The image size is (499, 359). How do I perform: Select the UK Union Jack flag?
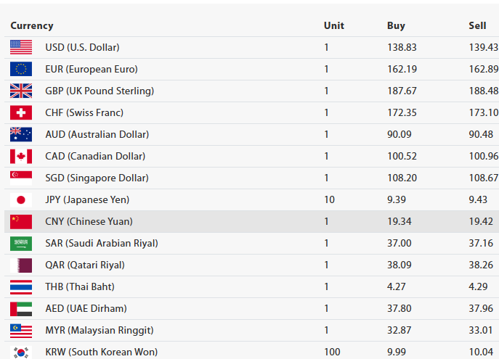[21, 91]
